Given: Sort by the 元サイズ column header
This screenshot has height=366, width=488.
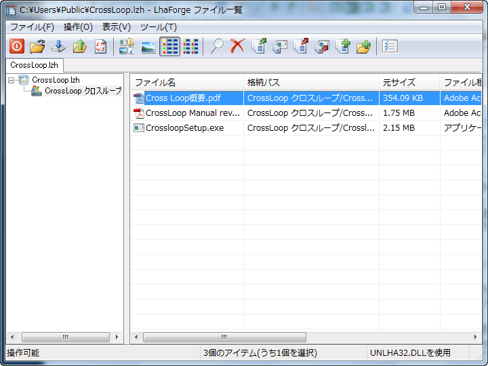Looking at the screenshot, I should 409,83.
